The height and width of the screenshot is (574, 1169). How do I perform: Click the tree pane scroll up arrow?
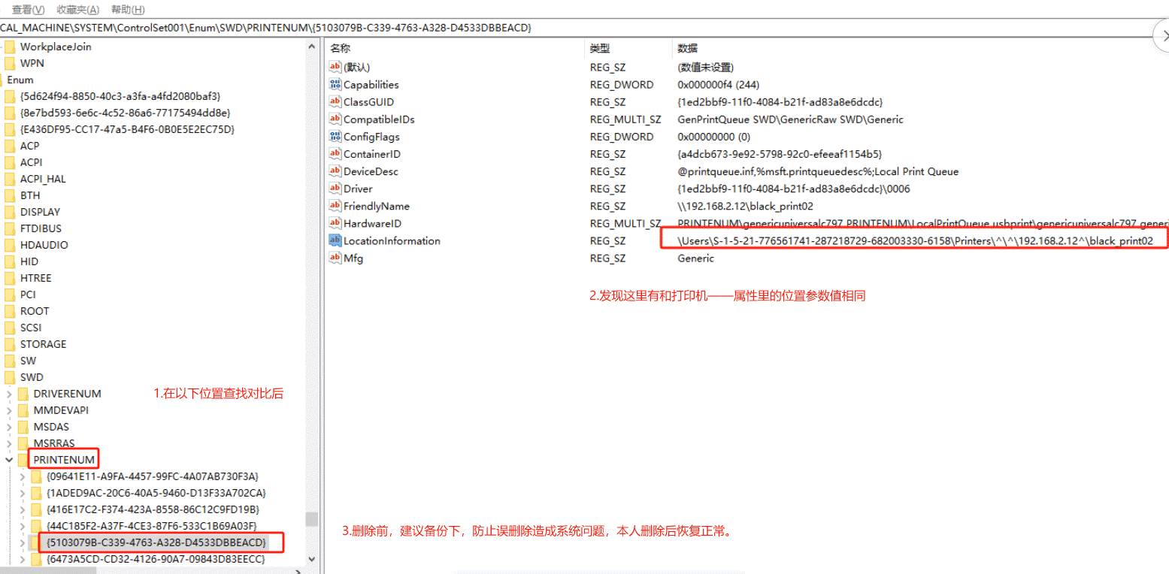point(312,47)
